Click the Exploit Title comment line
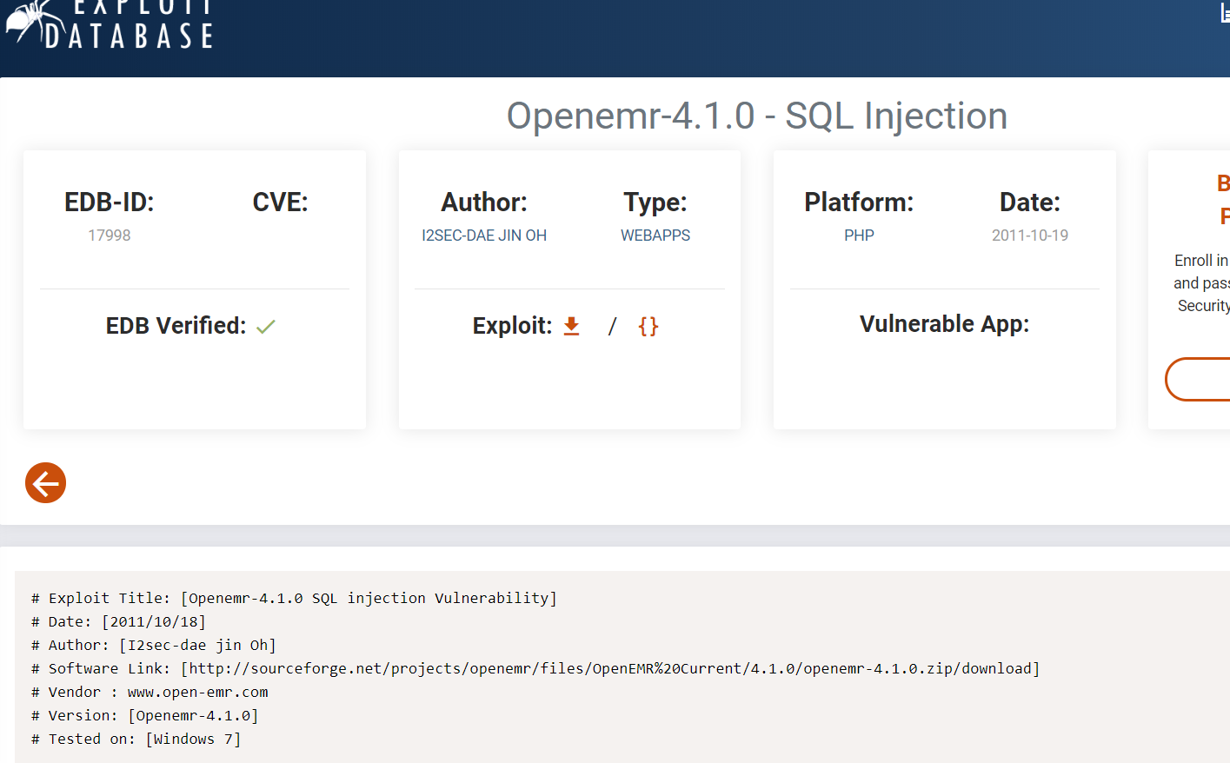Screen dimensions: 1230x763 point(294,598)
